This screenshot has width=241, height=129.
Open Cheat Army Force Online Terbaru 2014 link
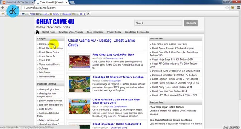coord(172,87)
